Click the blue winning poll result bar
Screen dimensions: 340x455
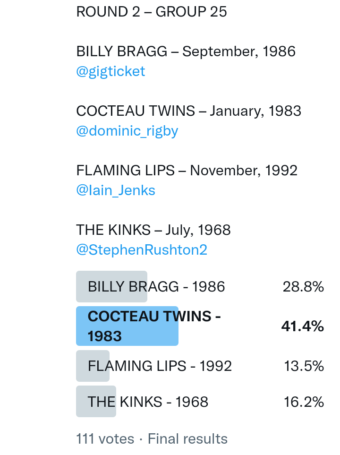pos(127,326)
